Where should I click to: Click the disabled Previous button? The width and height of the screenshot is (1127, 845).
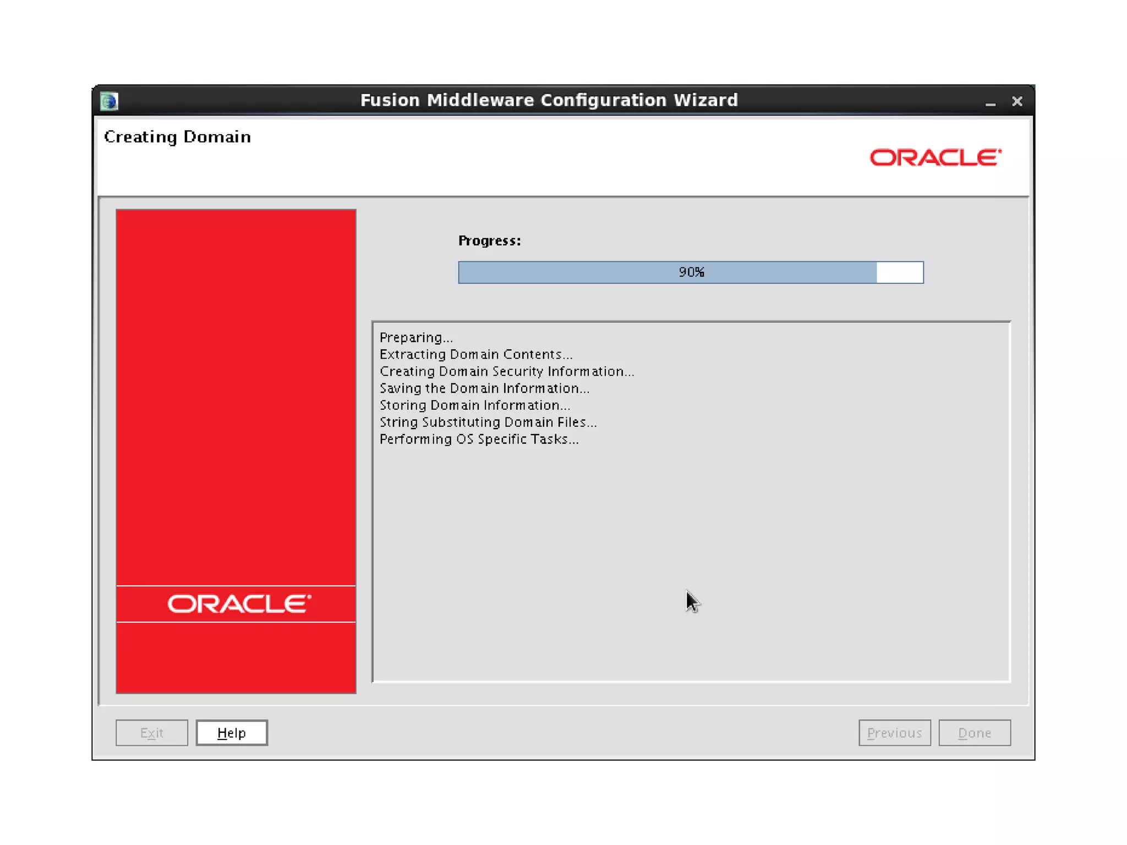coord(894,732)
